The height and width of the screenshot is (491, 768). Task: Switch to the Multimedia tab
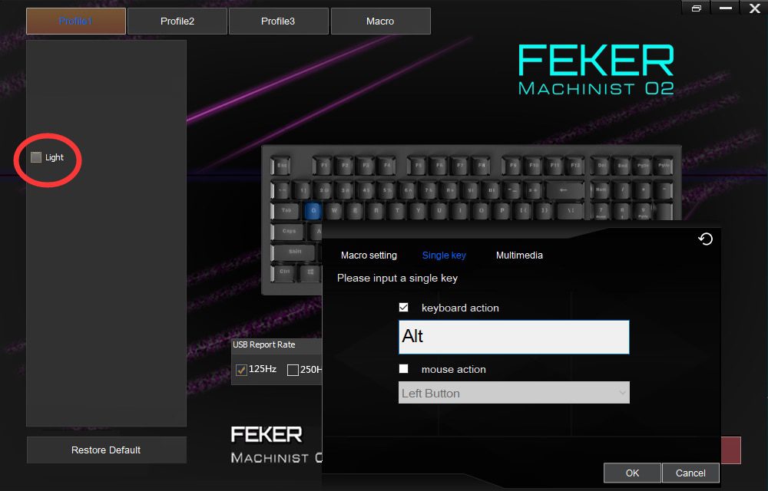click(519, 255)
